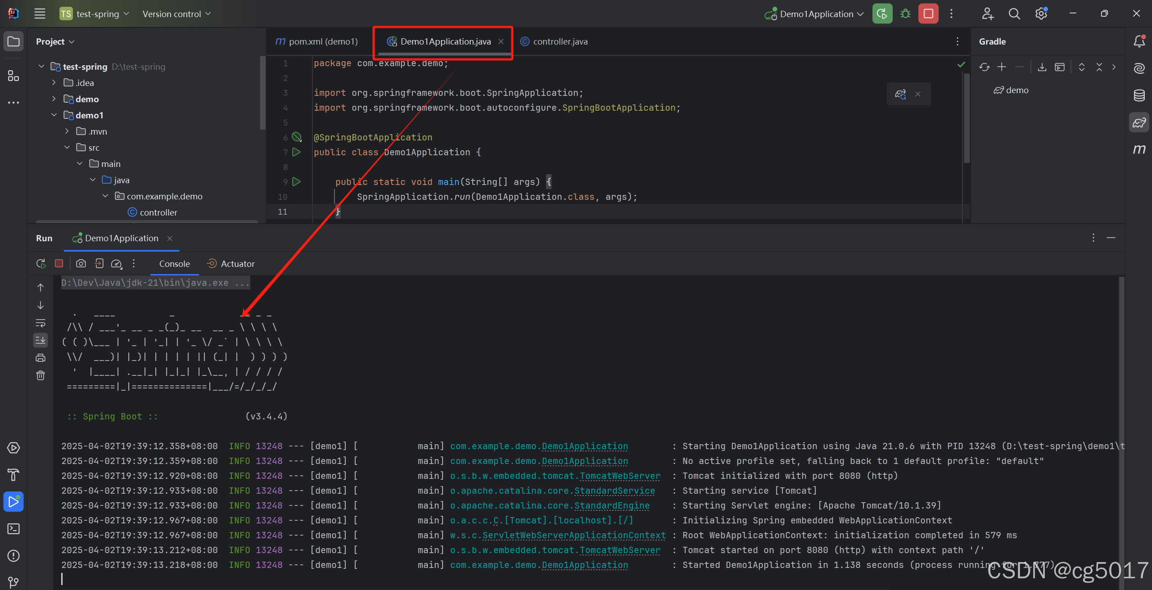Toggle soft-wrap in console
Screen dimensions: 1152x590
[x=41, y=323]
